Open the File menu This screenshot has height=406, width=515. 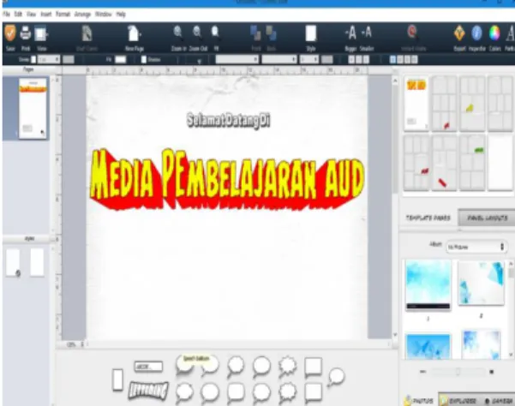tap(6, 14)
